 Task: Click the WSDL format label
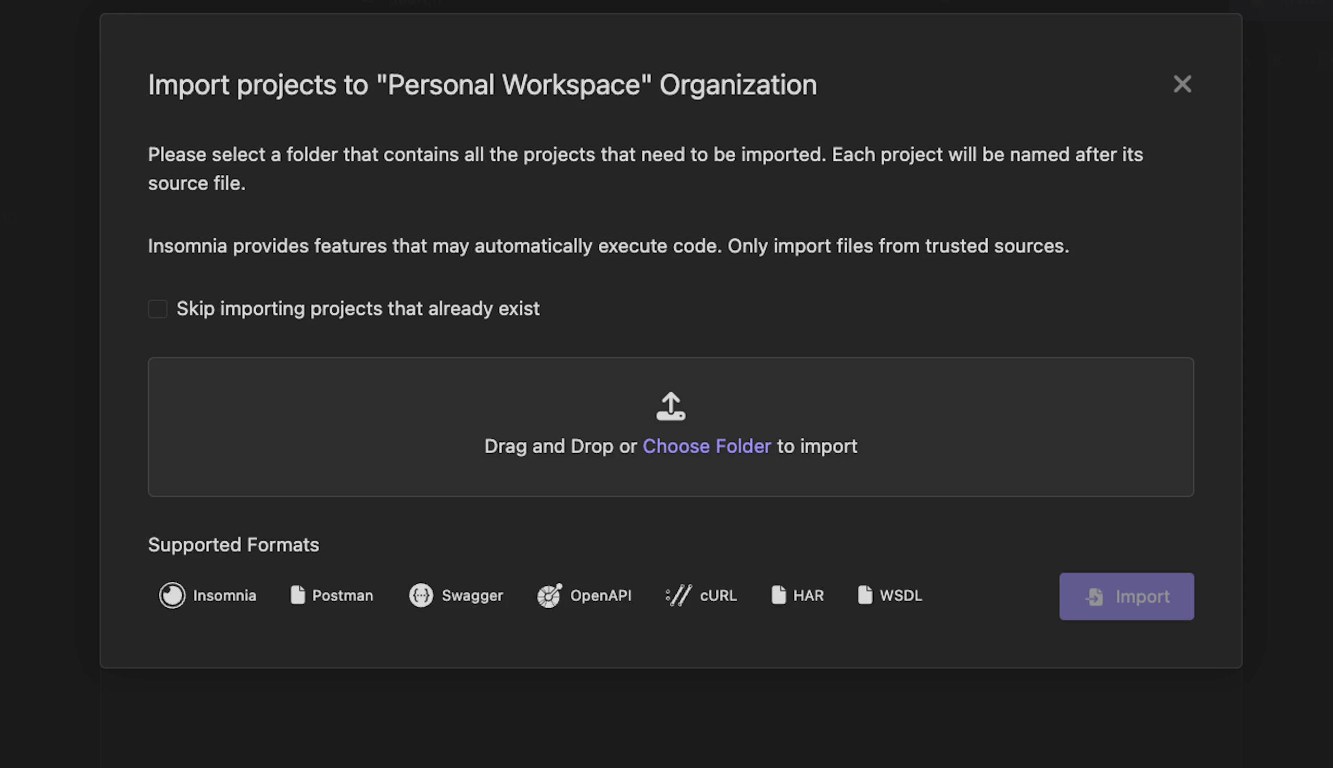coord(900,596)
